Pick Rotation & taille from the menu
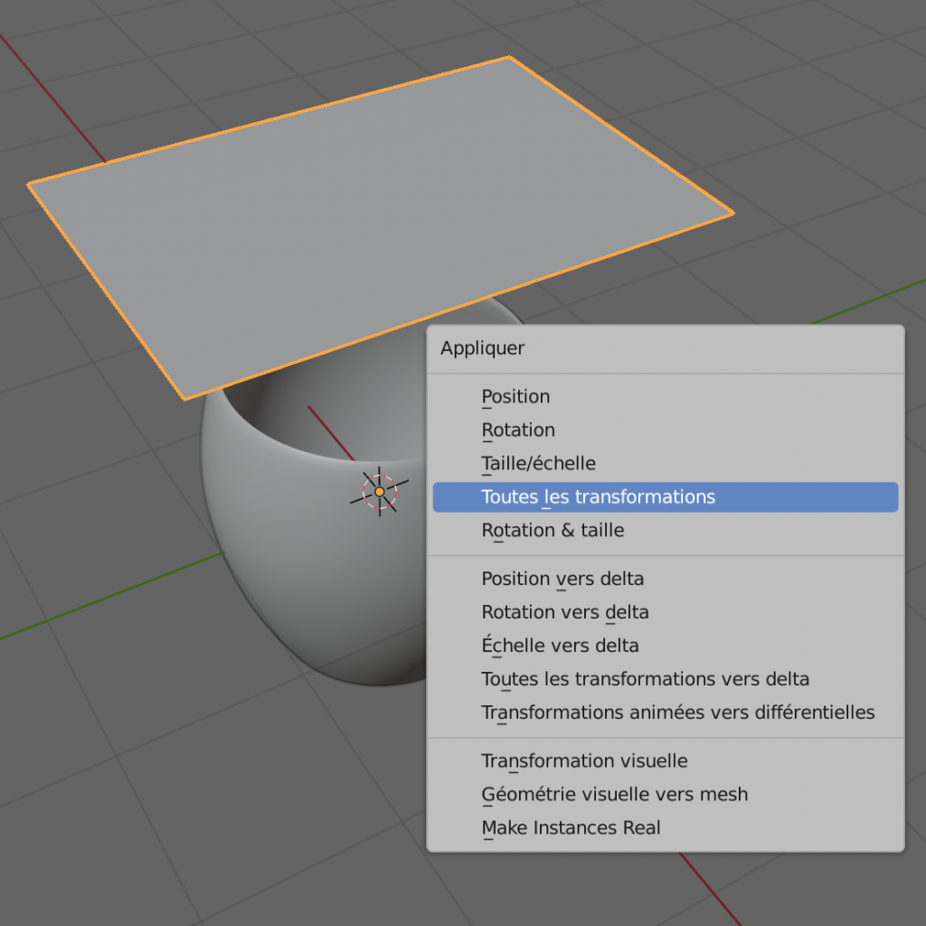 553,531
